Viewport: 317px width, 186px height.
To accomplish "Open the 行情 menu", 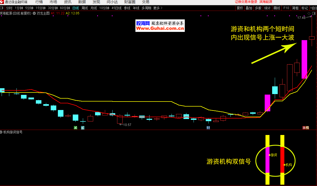I will (39, 2).
